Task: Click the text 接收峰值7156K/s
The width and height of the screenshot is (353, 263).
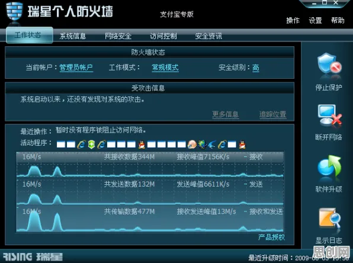Action: [x=203, y=157]
